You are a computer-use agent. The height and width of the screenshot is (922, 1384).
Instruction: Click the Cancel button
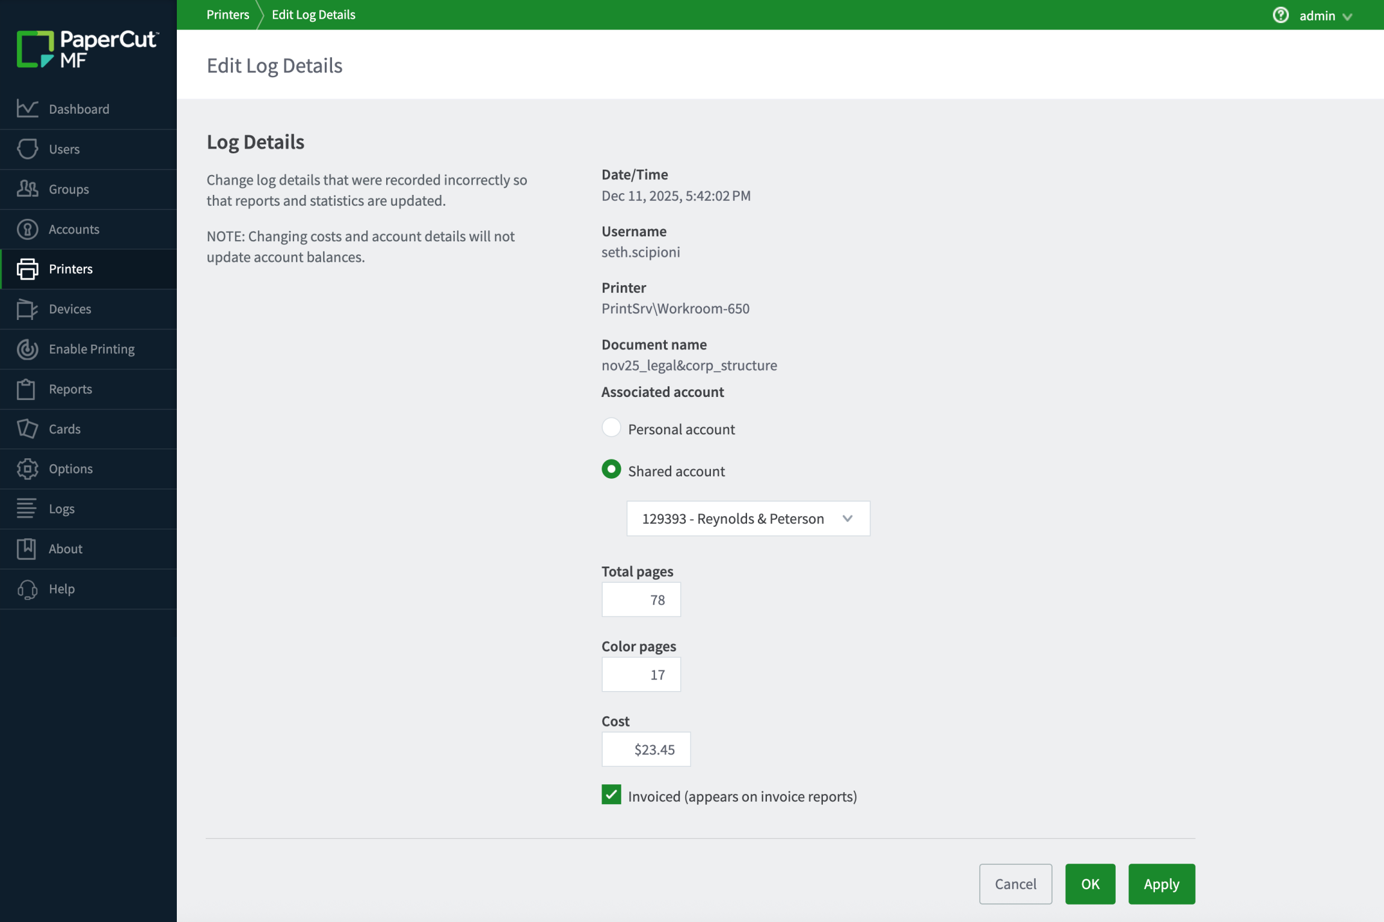coord(1015,884)
